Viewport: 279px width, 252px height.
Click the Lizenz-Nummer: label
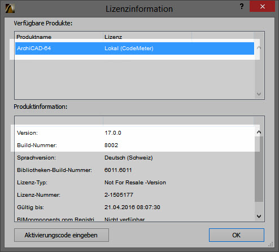38,195
